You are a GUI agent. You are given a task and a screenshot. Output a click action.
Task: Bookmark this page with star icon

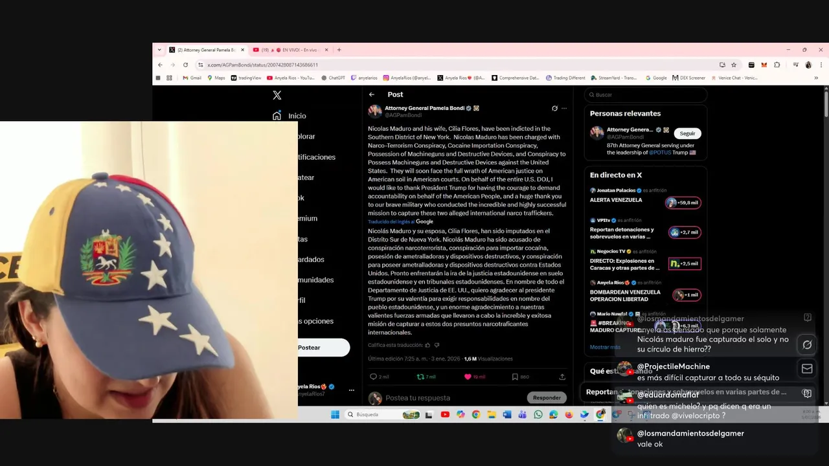point(734,65)
